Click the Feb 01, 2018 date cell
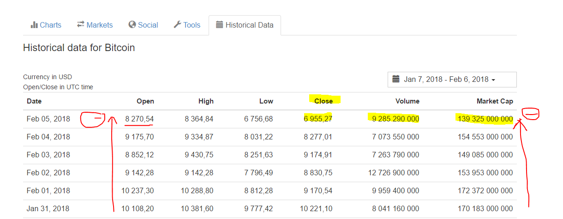 click(48, 190)
